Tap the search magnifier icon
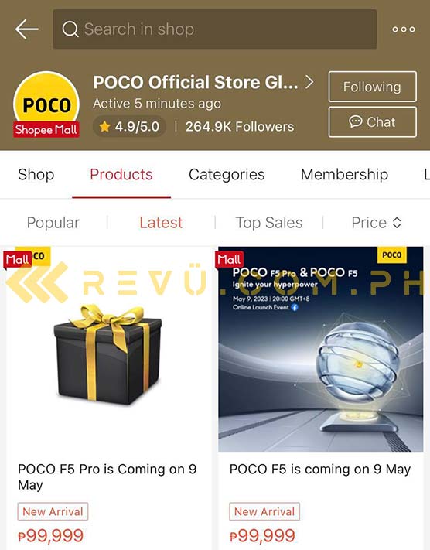 click(70, 29)
